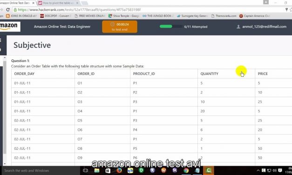
Task: Click the ORDER_DAY column header
Action: (24, 74)
